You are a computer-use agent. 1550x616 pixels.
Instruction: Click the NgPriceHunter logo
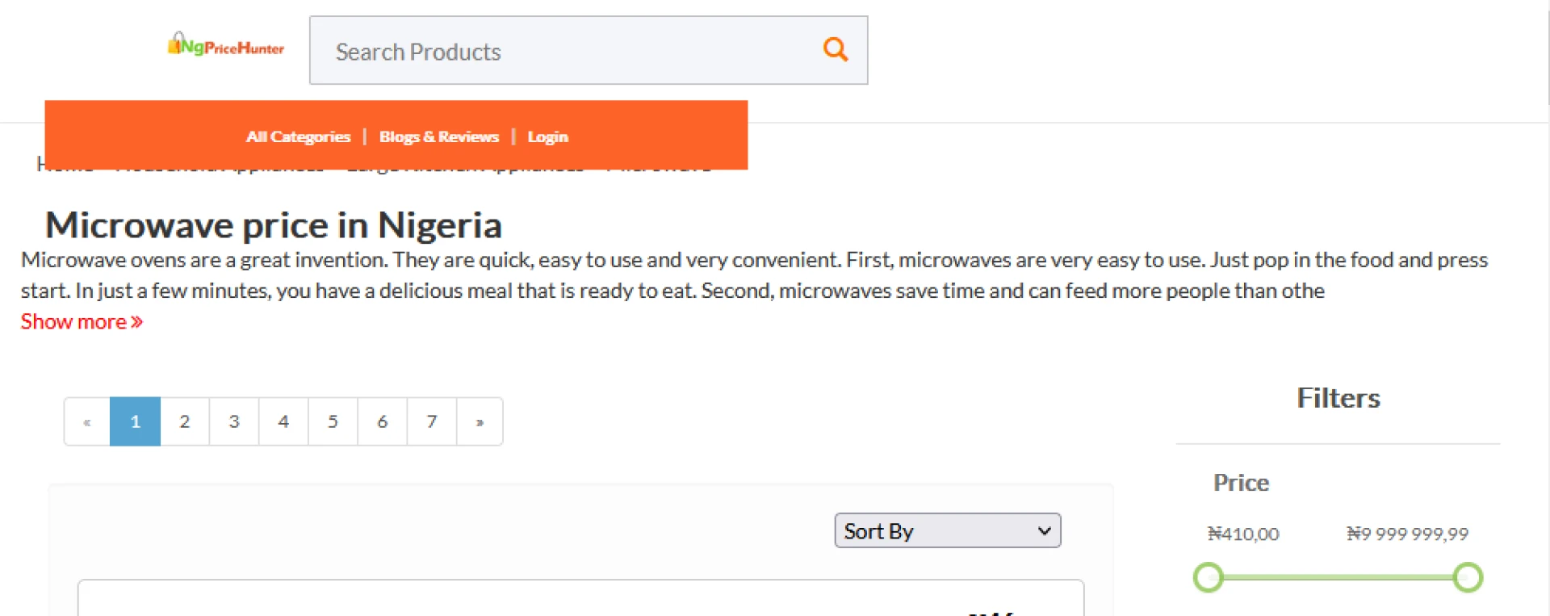[x=226, y=45]
